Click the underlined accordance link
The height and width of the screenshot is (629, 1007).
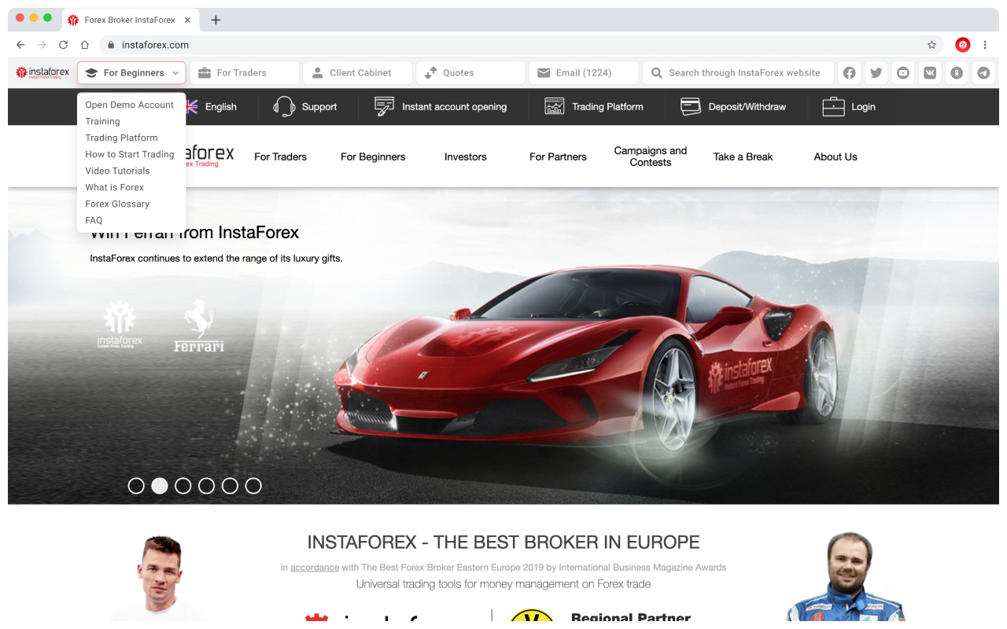click(x=315, y=567)
